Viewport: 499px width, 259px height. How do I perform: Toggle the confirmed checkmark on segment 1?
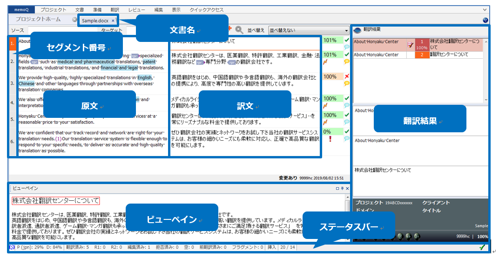[346, 40]
